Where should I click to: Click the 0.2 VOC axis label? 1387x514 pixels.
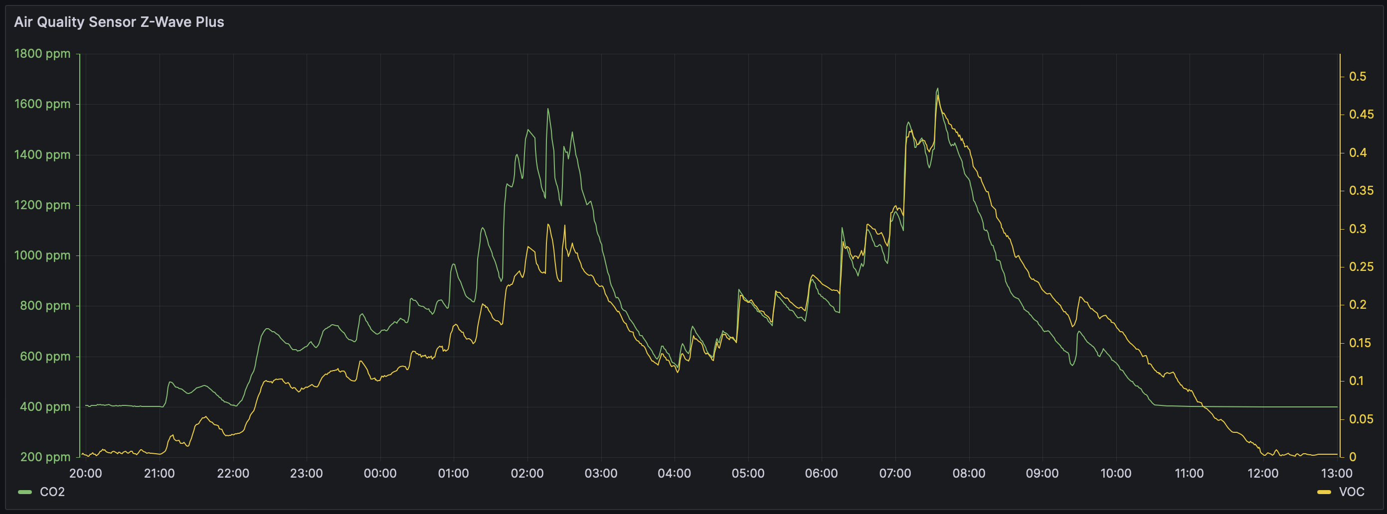[1358, 305]
